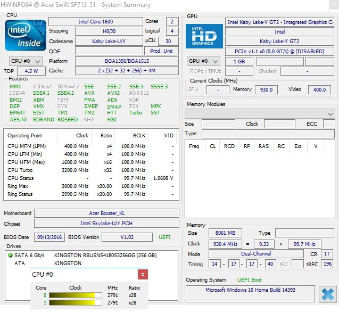Click the Platform BGA1356/BGA1515 field
Screen dimensions: 339x313
(127, 61)
